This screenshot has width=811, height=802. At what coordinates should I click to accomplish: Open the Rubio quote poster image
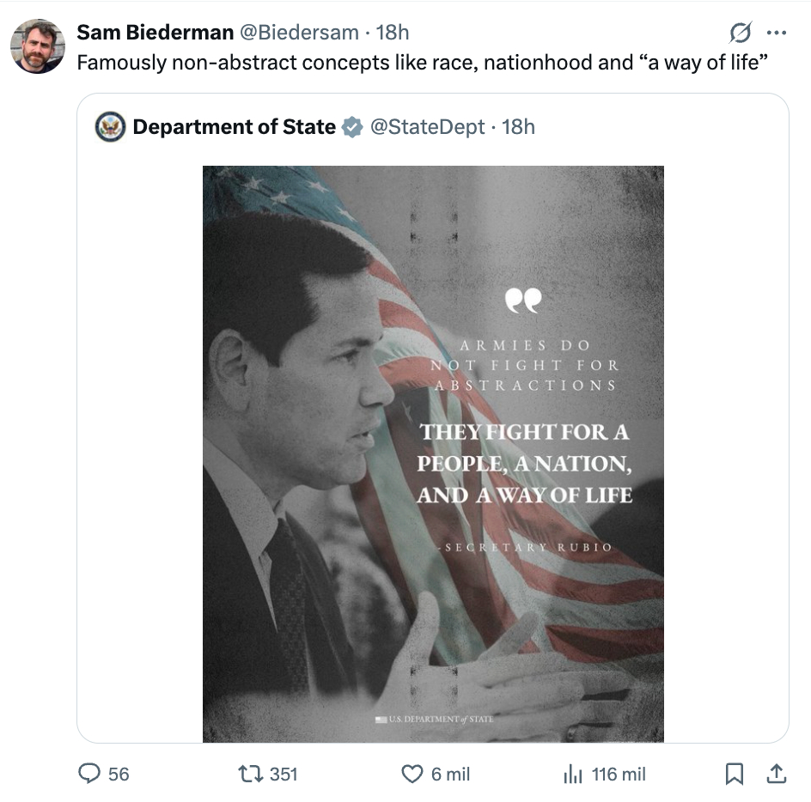coord(433,453)
